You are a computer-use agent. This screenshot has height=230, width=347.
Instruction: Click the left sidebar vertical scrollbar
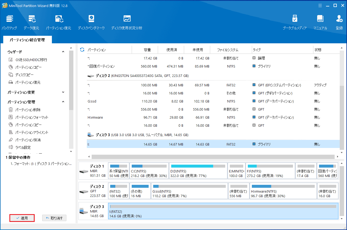(x=71, y=81)
